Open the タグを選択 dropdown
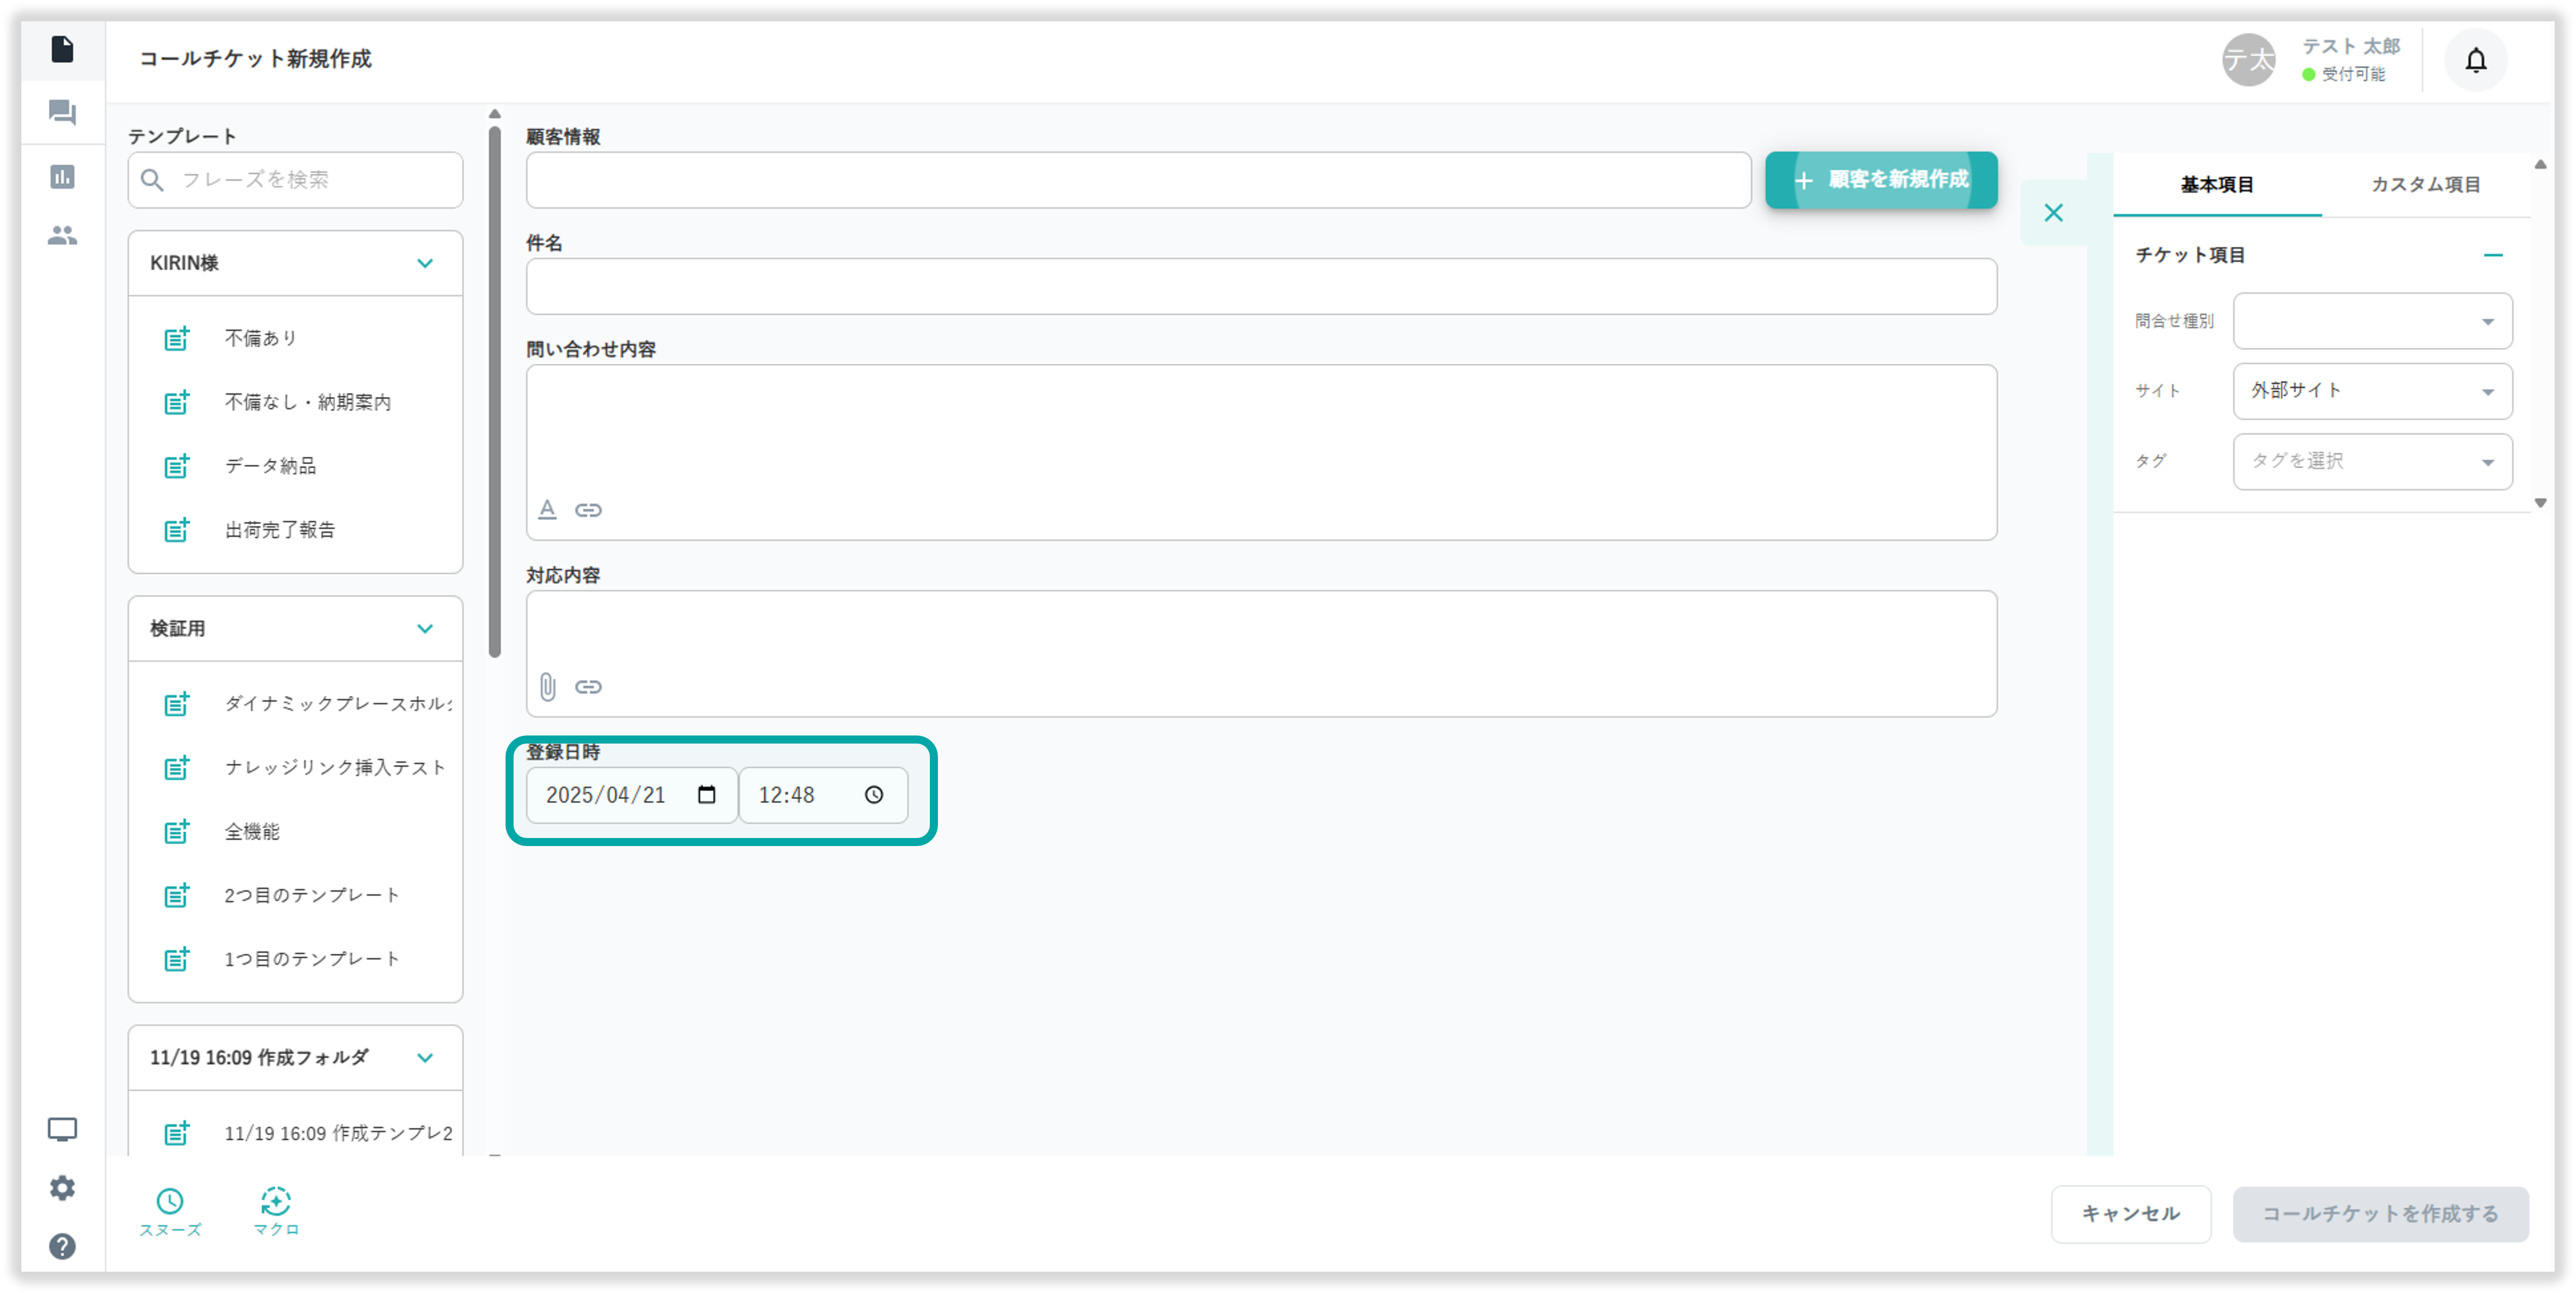The image size is (2576, 1293). (2372, 461)
